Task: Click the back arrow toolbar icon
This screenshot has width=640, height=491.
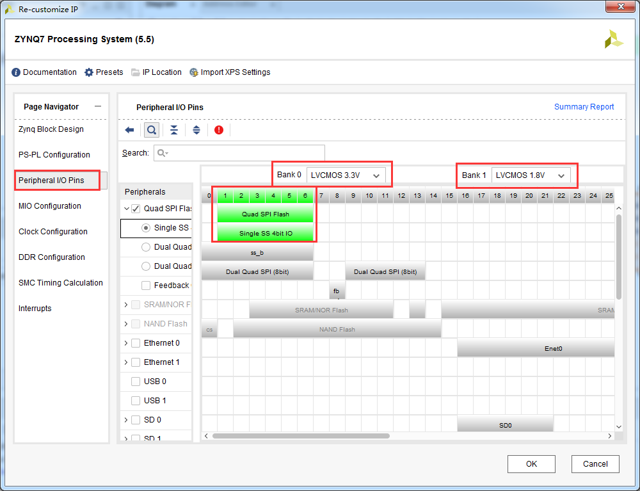Action: pyautogui.click(x=129, y=130)
